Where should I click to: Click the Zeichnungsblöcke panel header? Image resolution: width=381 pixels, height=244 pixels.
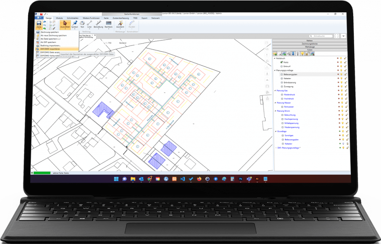(x=309, y=44)
